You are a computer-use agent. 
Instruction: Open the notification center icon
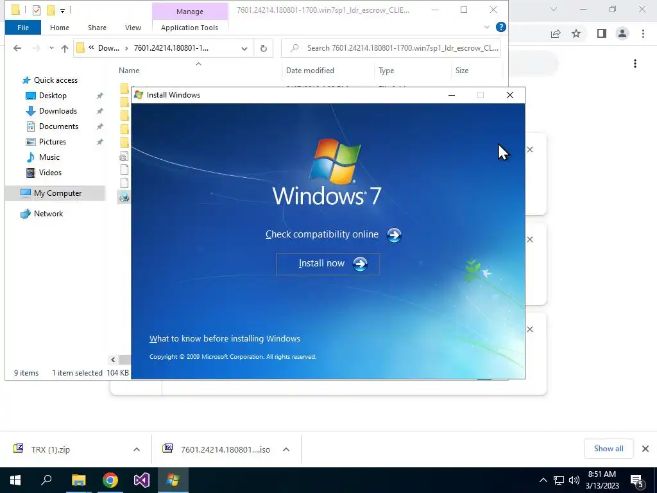pos(637,480)
